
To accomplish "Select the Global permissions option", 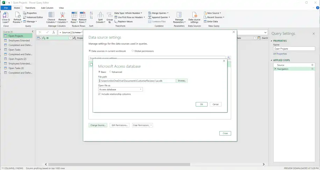I will coord(133,51).
